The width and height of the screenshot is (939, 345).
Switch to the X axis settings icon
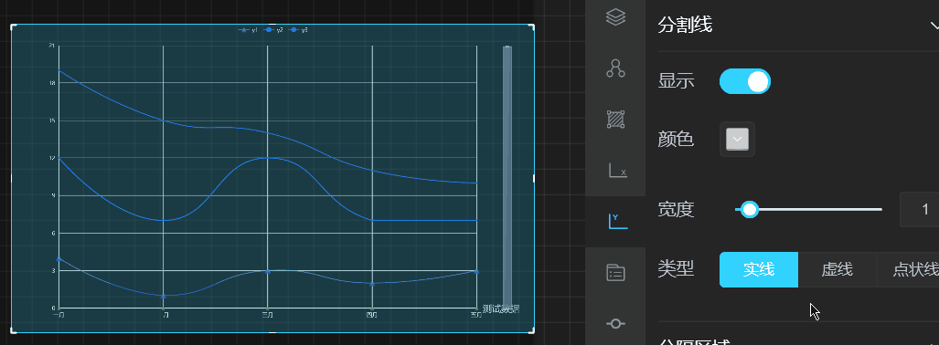[617, 171]
